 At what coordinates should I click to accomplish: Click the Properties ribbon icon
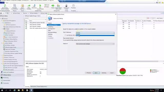pyautogui.click(x=74, y=6)
